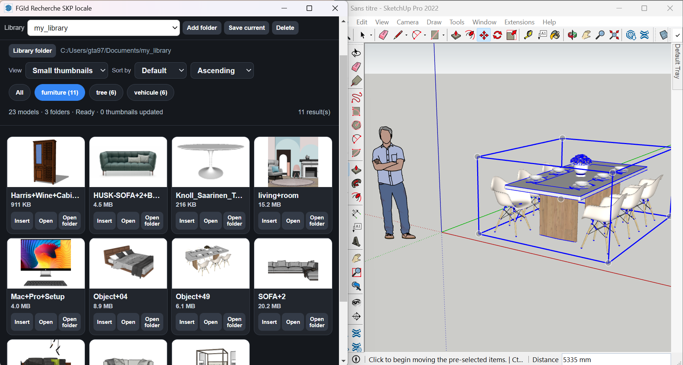Pick the Follow Me tool
The height and width of the screenshot is (365, 683).
(356, 183)
